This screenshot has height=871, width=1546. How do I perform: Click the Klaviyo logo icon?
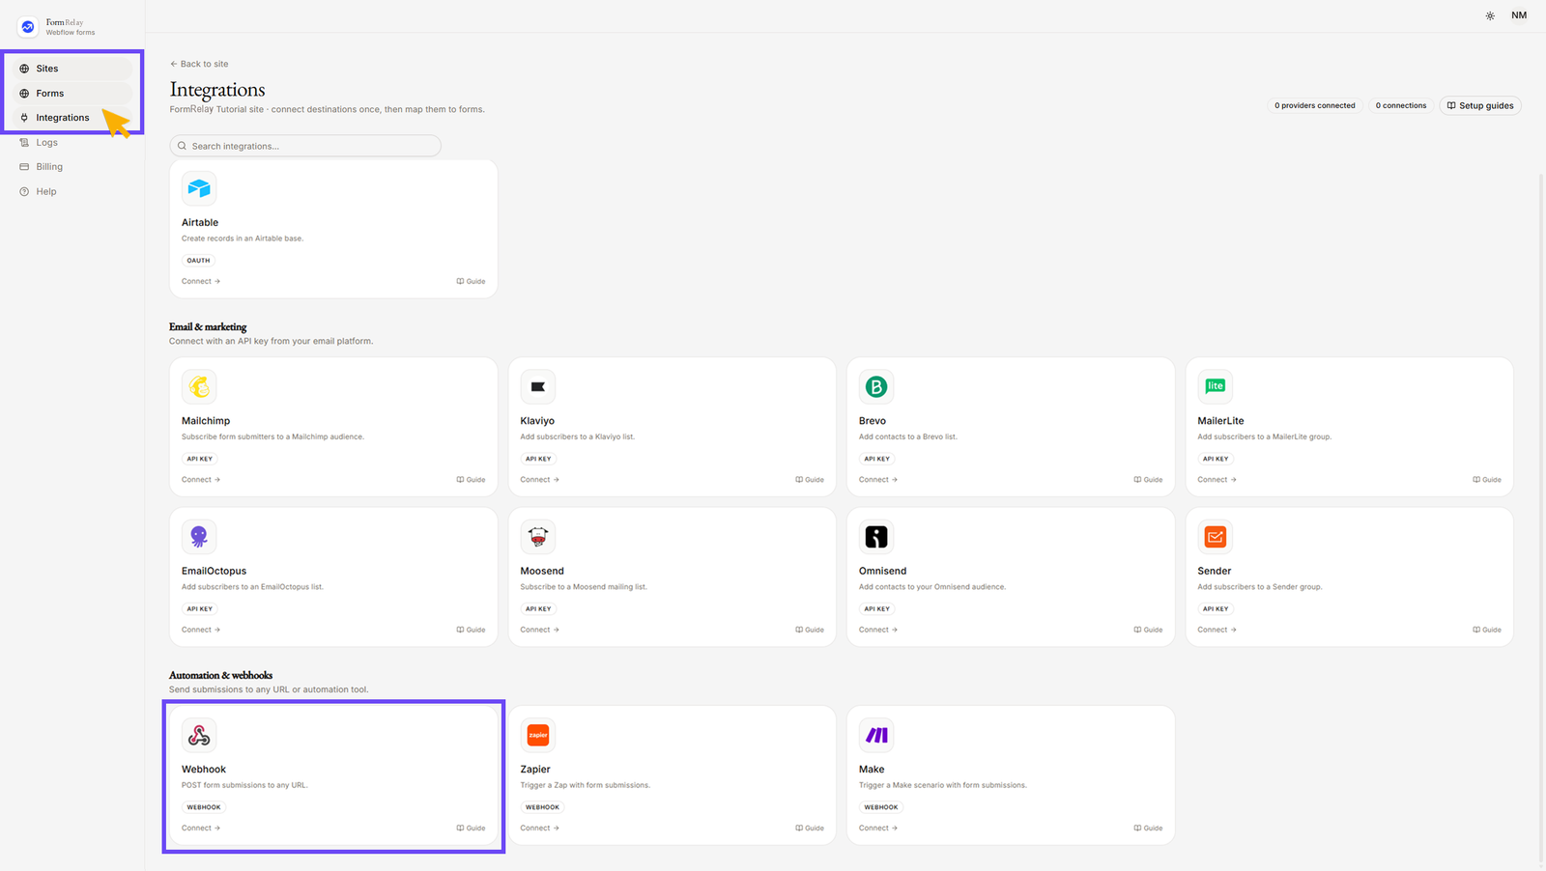(538, 386)
